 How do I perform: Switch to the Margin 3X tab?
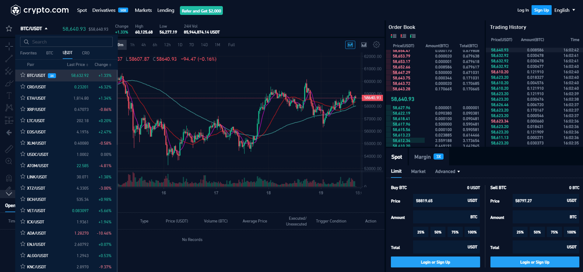click(428, 157)
